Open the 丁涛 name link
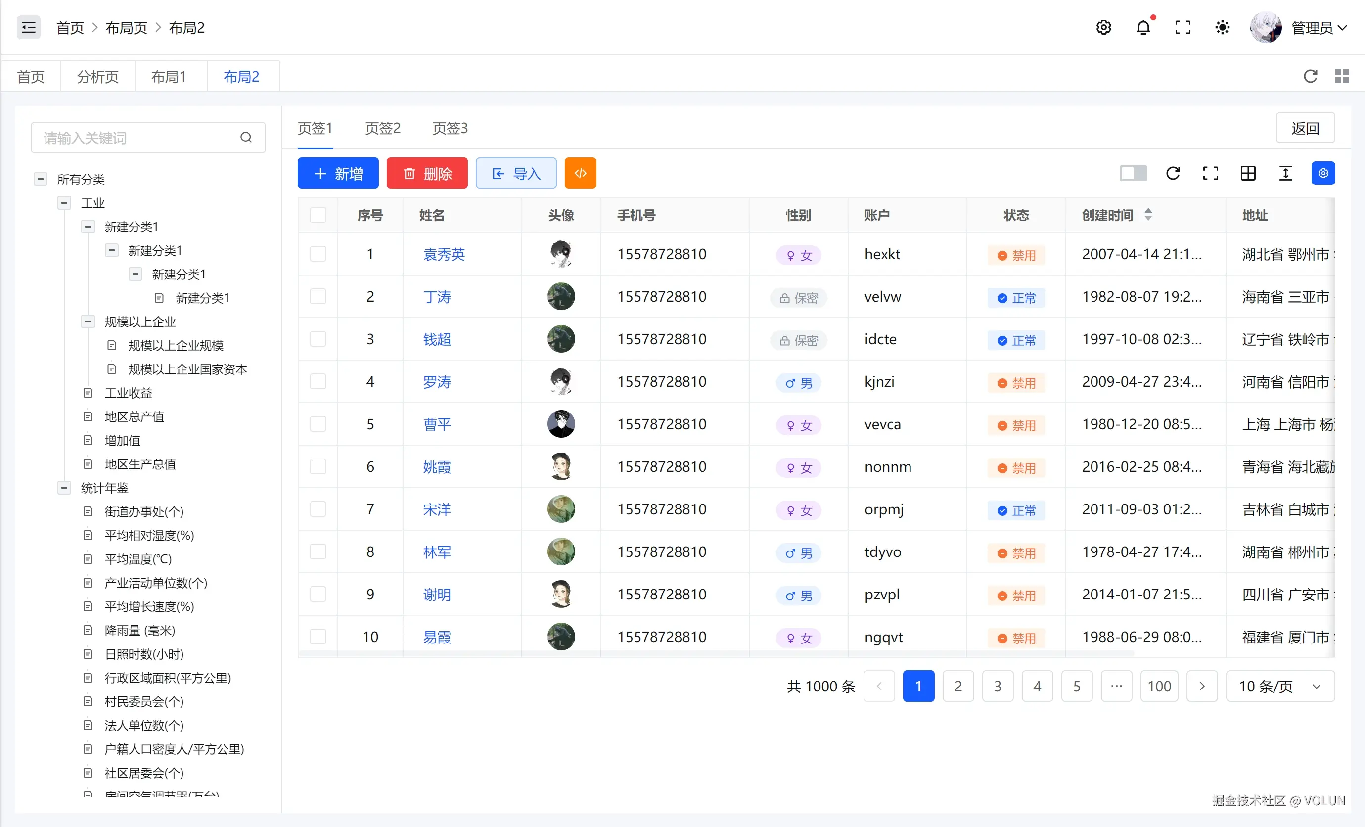 pos(437,297)
